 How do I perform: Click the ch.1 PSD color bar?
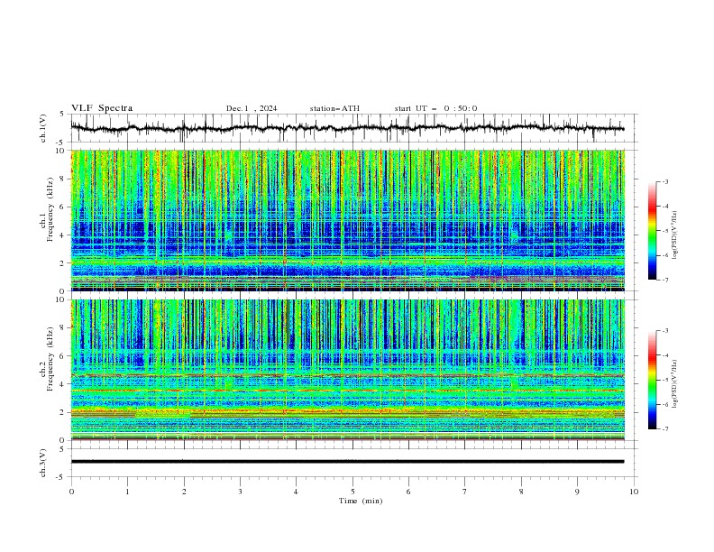[x=653, y=230]
